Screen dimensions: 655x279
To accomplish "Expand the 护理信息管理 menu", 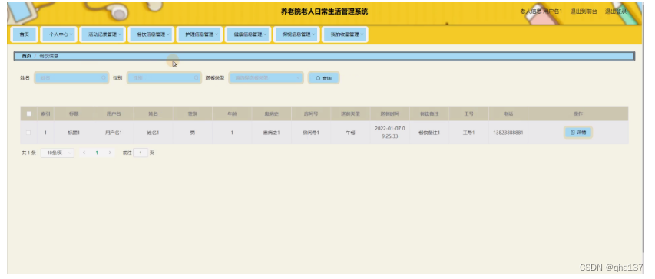I will pos(199,34).
